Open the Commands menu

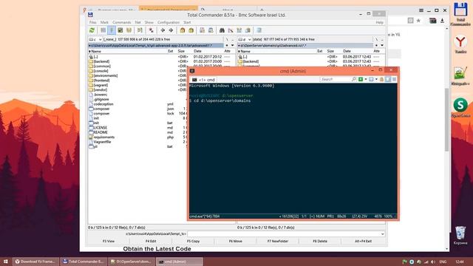coord(121,22)
